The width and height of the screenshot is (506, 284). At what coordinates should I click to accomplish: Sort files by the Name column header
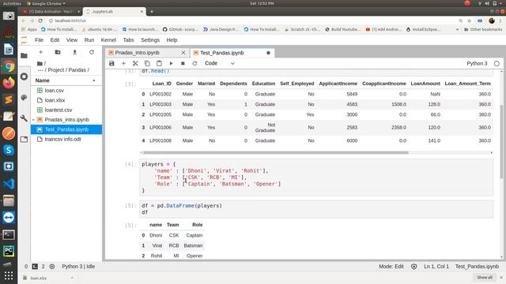pyautogui.click(x=66, y=80)
